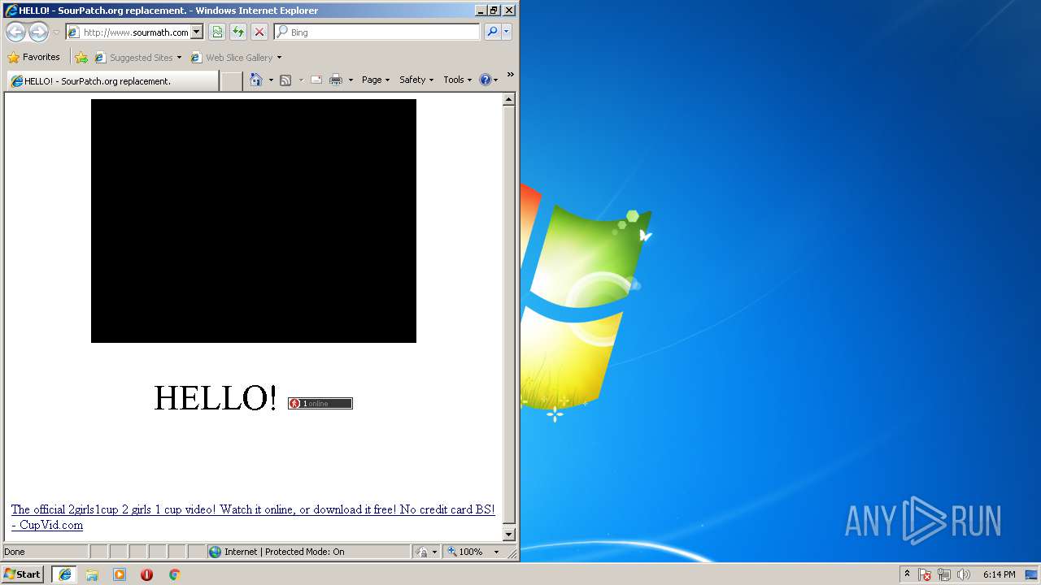Viewport: 1041px width, 585px height.
Task: Minimize the Internet Explorer window
Action: 480,11
